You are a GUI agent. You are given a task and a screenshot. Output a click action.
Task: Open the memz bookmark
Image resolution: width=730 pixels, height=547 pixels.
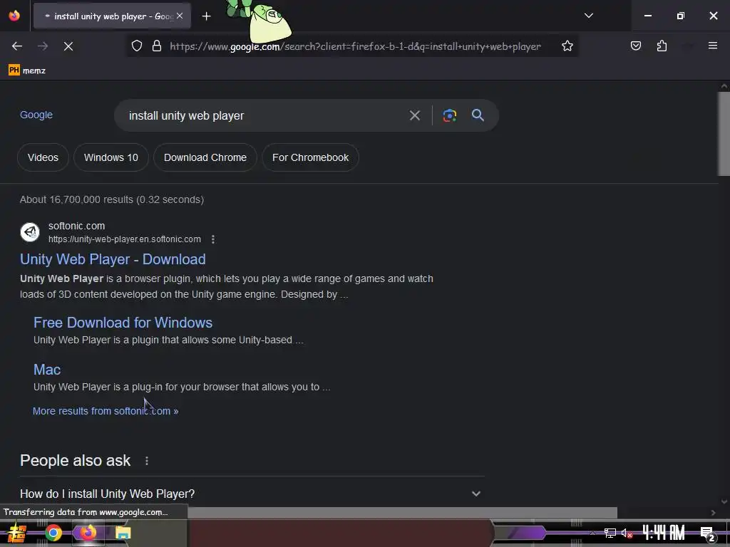click(27, 71)
